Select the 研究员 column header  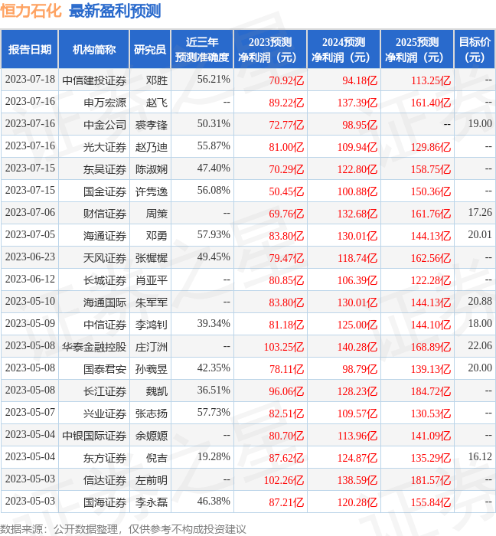tap(150, 50)
